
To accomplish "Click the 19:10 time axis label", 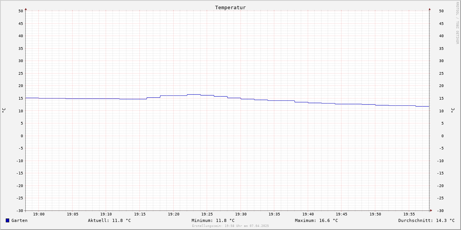I will point(106,214).
